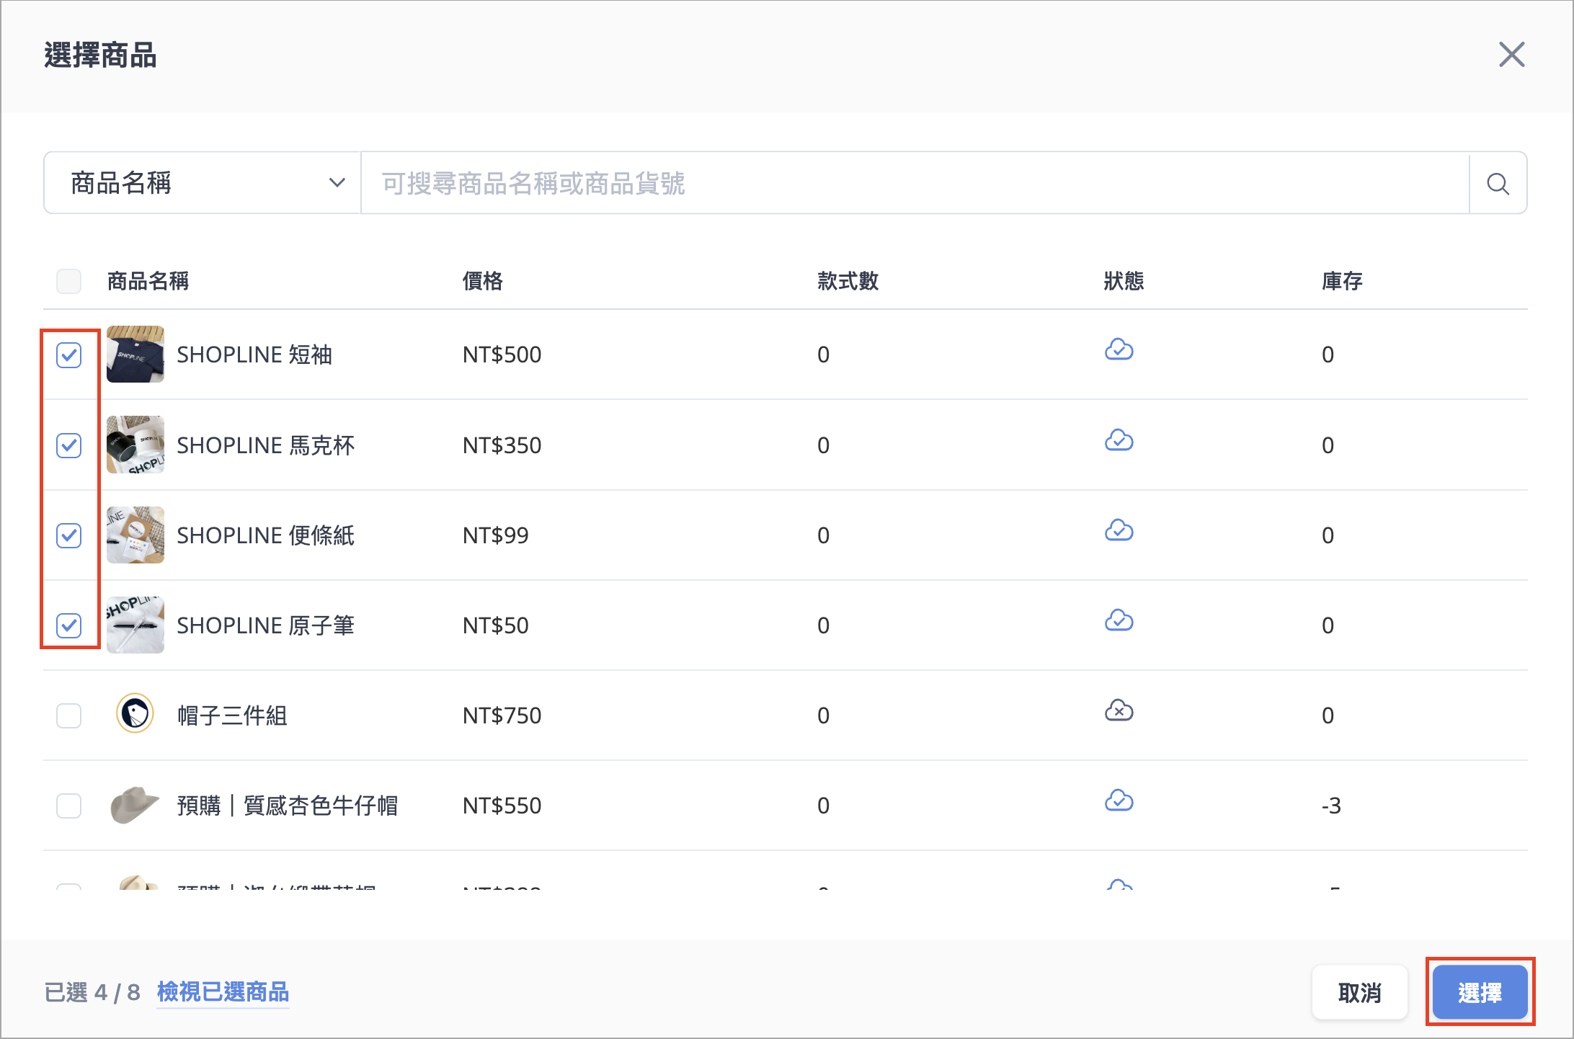The height and width of the screenshot is (1039, 1574).
Task: Uncheck the SHOPLINE 短袖 checkbox
Action: click(x=69, y=355)
